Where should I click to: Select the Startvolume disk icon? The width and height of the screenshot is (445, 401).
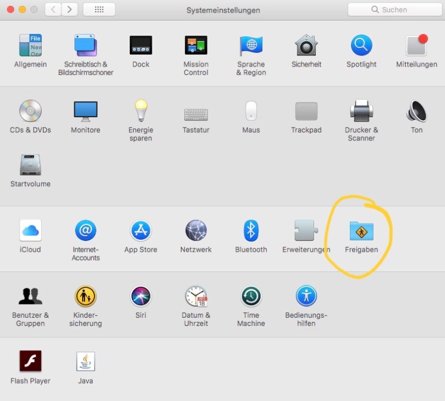click(x=30, y=165)
